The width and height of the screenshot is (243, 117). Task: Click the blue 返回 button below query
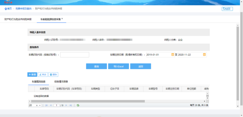coord(140,66)
